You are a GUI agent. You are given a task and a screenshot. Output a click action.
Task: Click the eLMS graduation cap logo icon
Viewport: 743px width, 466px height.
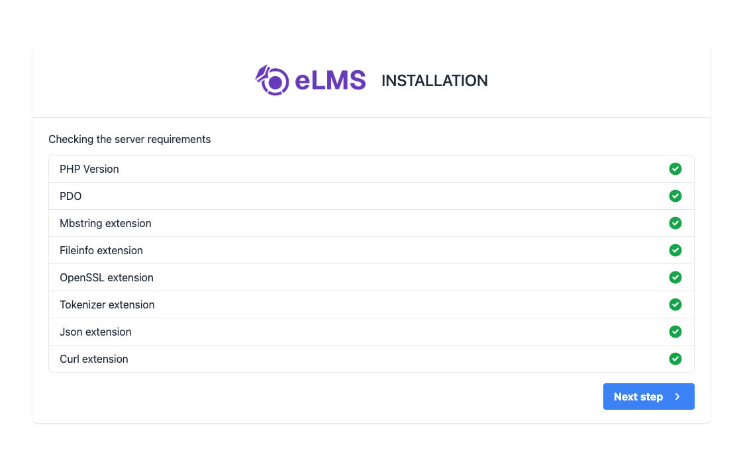tap(272, 80)
